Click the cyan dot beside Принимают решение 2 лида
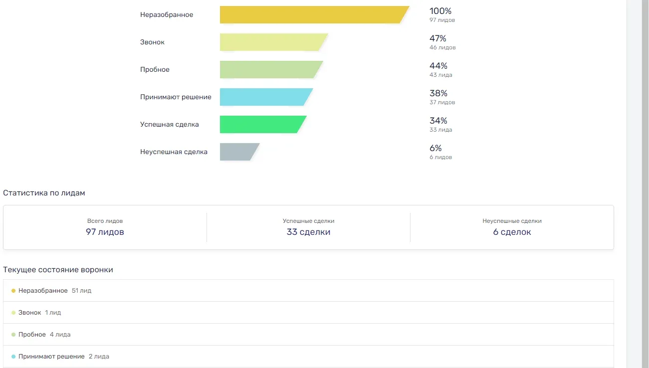Screen dimensions: 649x368 [13, 357]
